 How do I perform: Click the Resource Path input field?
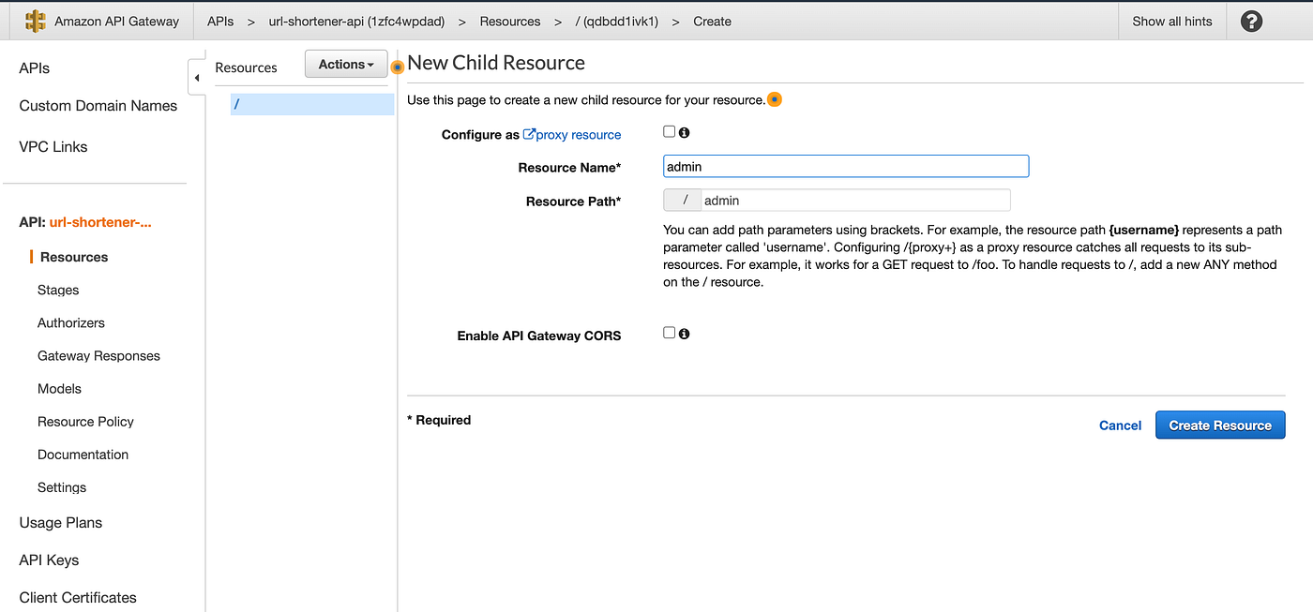pos(854,201)
